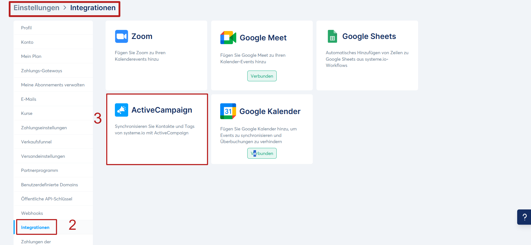Select Integrationen in sidebar
Image resolution: width=531 pixels, height=245 pixels.
53,227
